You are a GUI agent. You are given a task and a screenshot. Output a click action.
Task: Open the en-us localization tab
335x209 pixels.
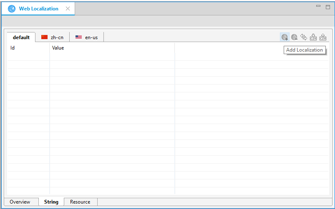pyautogui.click(x=87, y=37)
